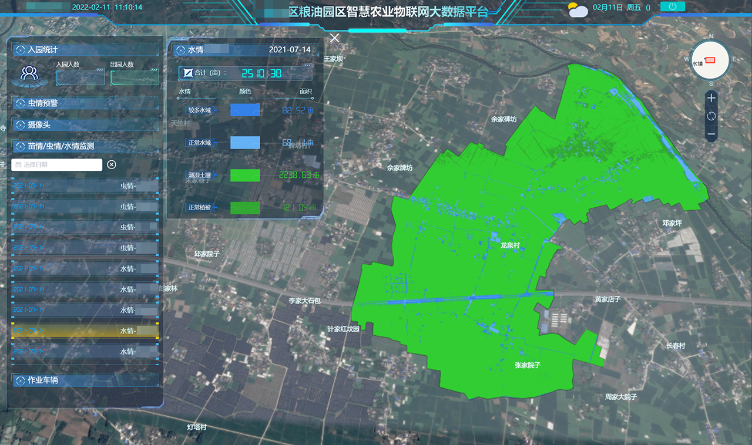Screen dimensions: 752x445
Task: Click the 2022-02-11 11:10:14 timestamp
Action: click(106, 8)
